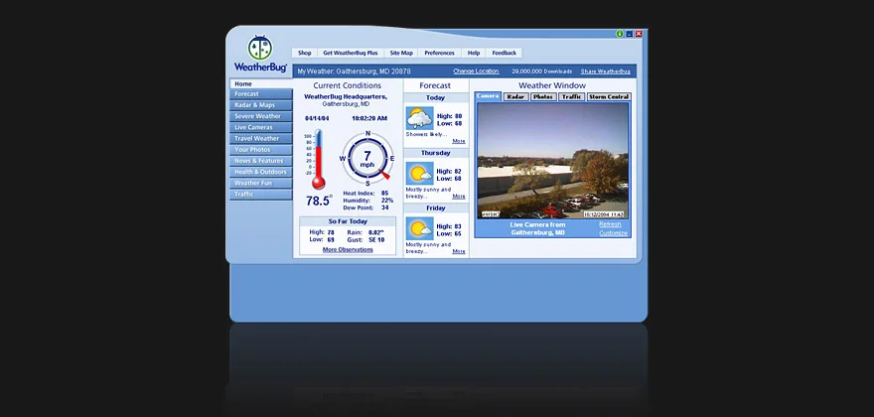The width and height of the screenshot is (874, 417).
Task: Open Travel Weather section
Action: pyautogui.click(x=261, y=139)
